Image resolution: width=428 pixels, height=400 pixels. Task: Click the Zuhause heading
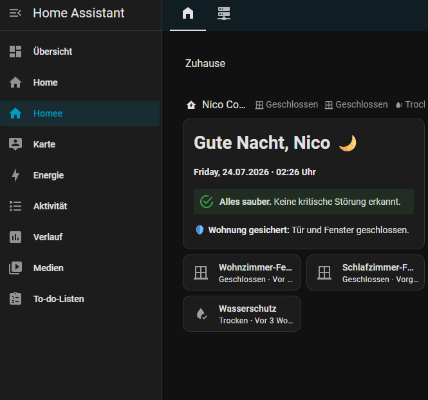point(205,63)
